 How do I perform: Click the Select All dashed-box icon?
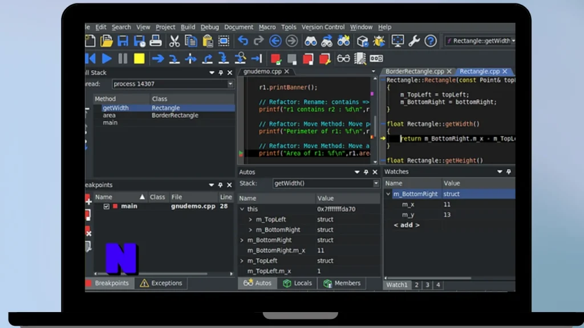point(224,41)
